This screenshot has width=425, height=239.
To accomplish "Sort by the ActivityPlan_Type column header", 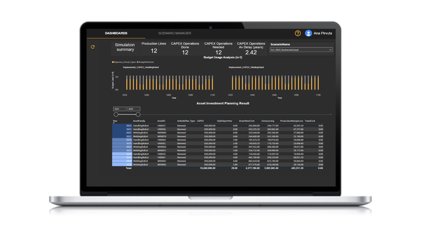I will click(186, 121).
